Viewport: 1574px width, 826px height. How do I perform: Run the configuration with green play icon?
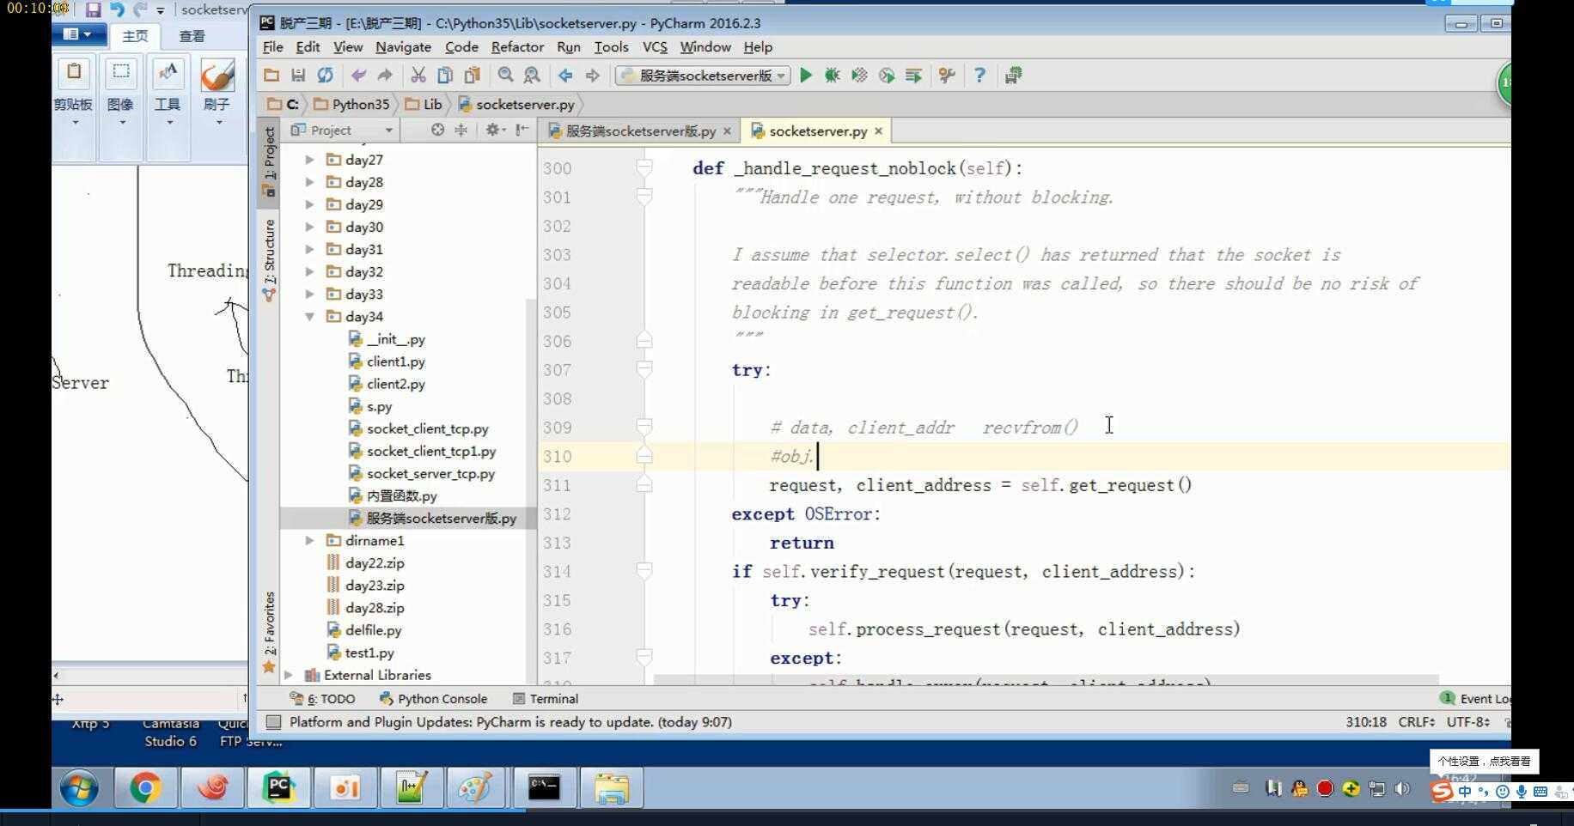806,76
